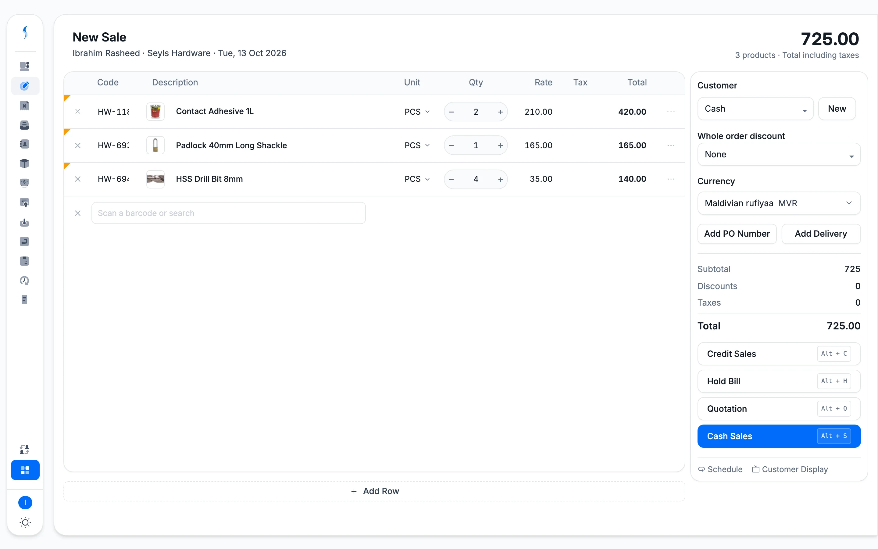Open unit dropdown for HSS Drill Bit
Screen dimensions: 878x549
(417, 179)
